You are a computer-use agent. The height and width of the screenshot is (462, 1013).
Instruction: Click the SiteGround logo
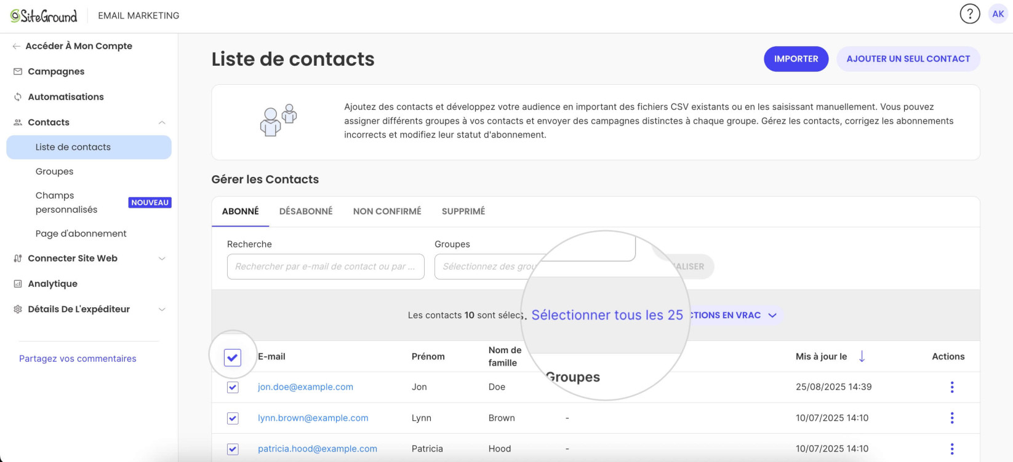coord(44,16)
